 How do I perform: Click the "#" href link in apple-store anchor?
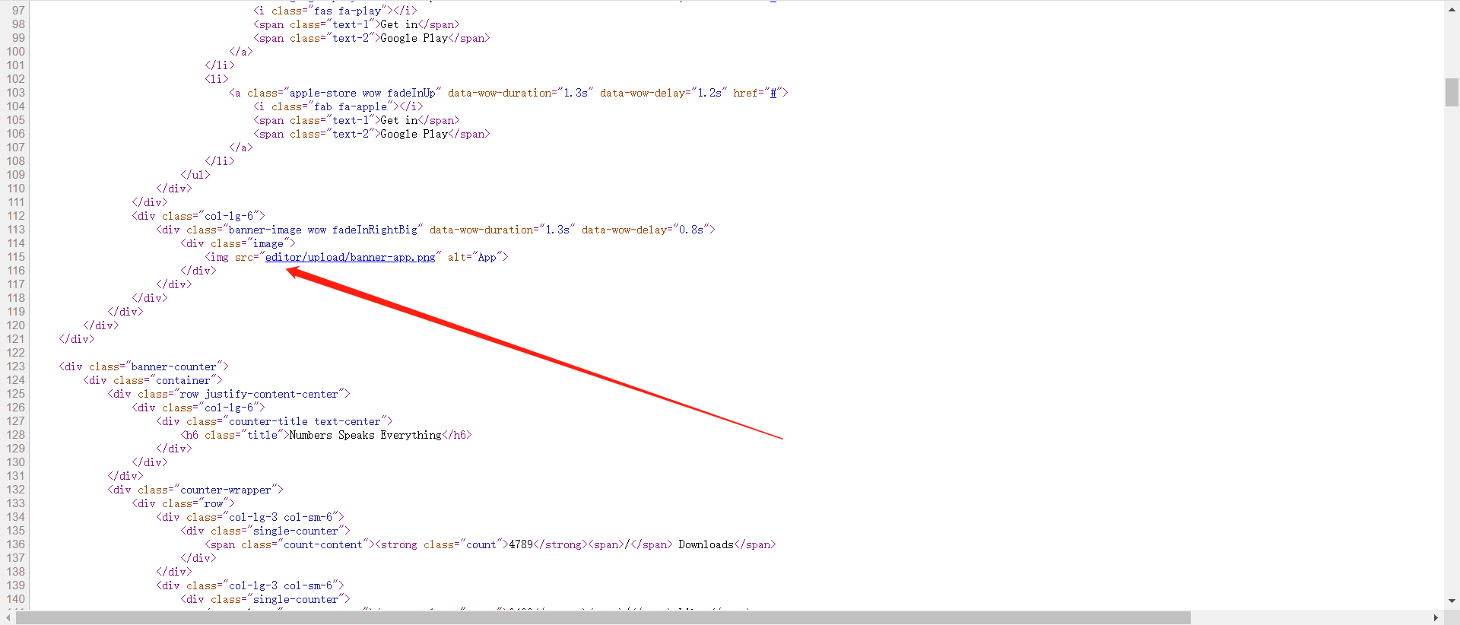[x=773, y=94]
